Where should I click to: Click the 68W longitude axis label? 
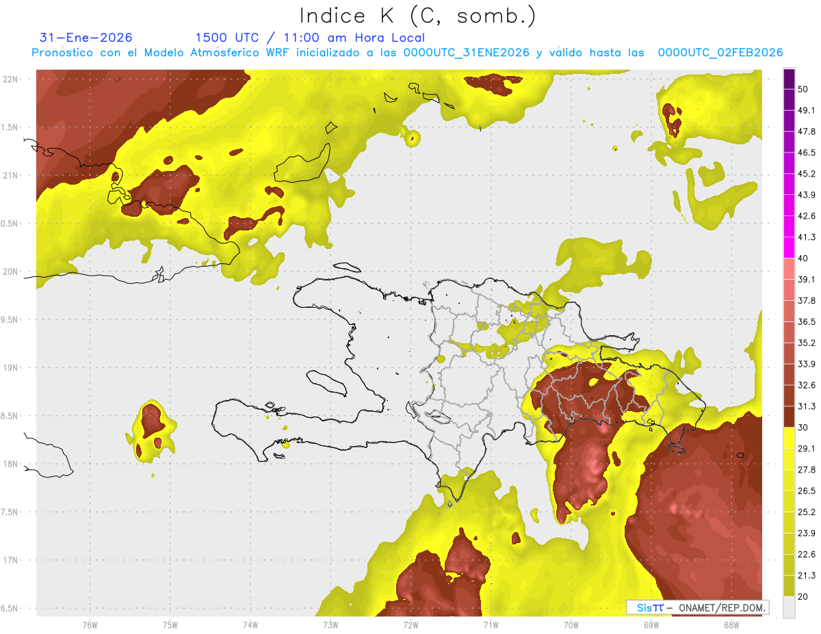click(x=731, y=625)
